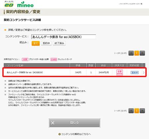The height and width of the screenshot is (139, 149).
Task: Open the あんしんデータ保存 for eo (AOSBOX) row
Action: (x=74, y=72)
